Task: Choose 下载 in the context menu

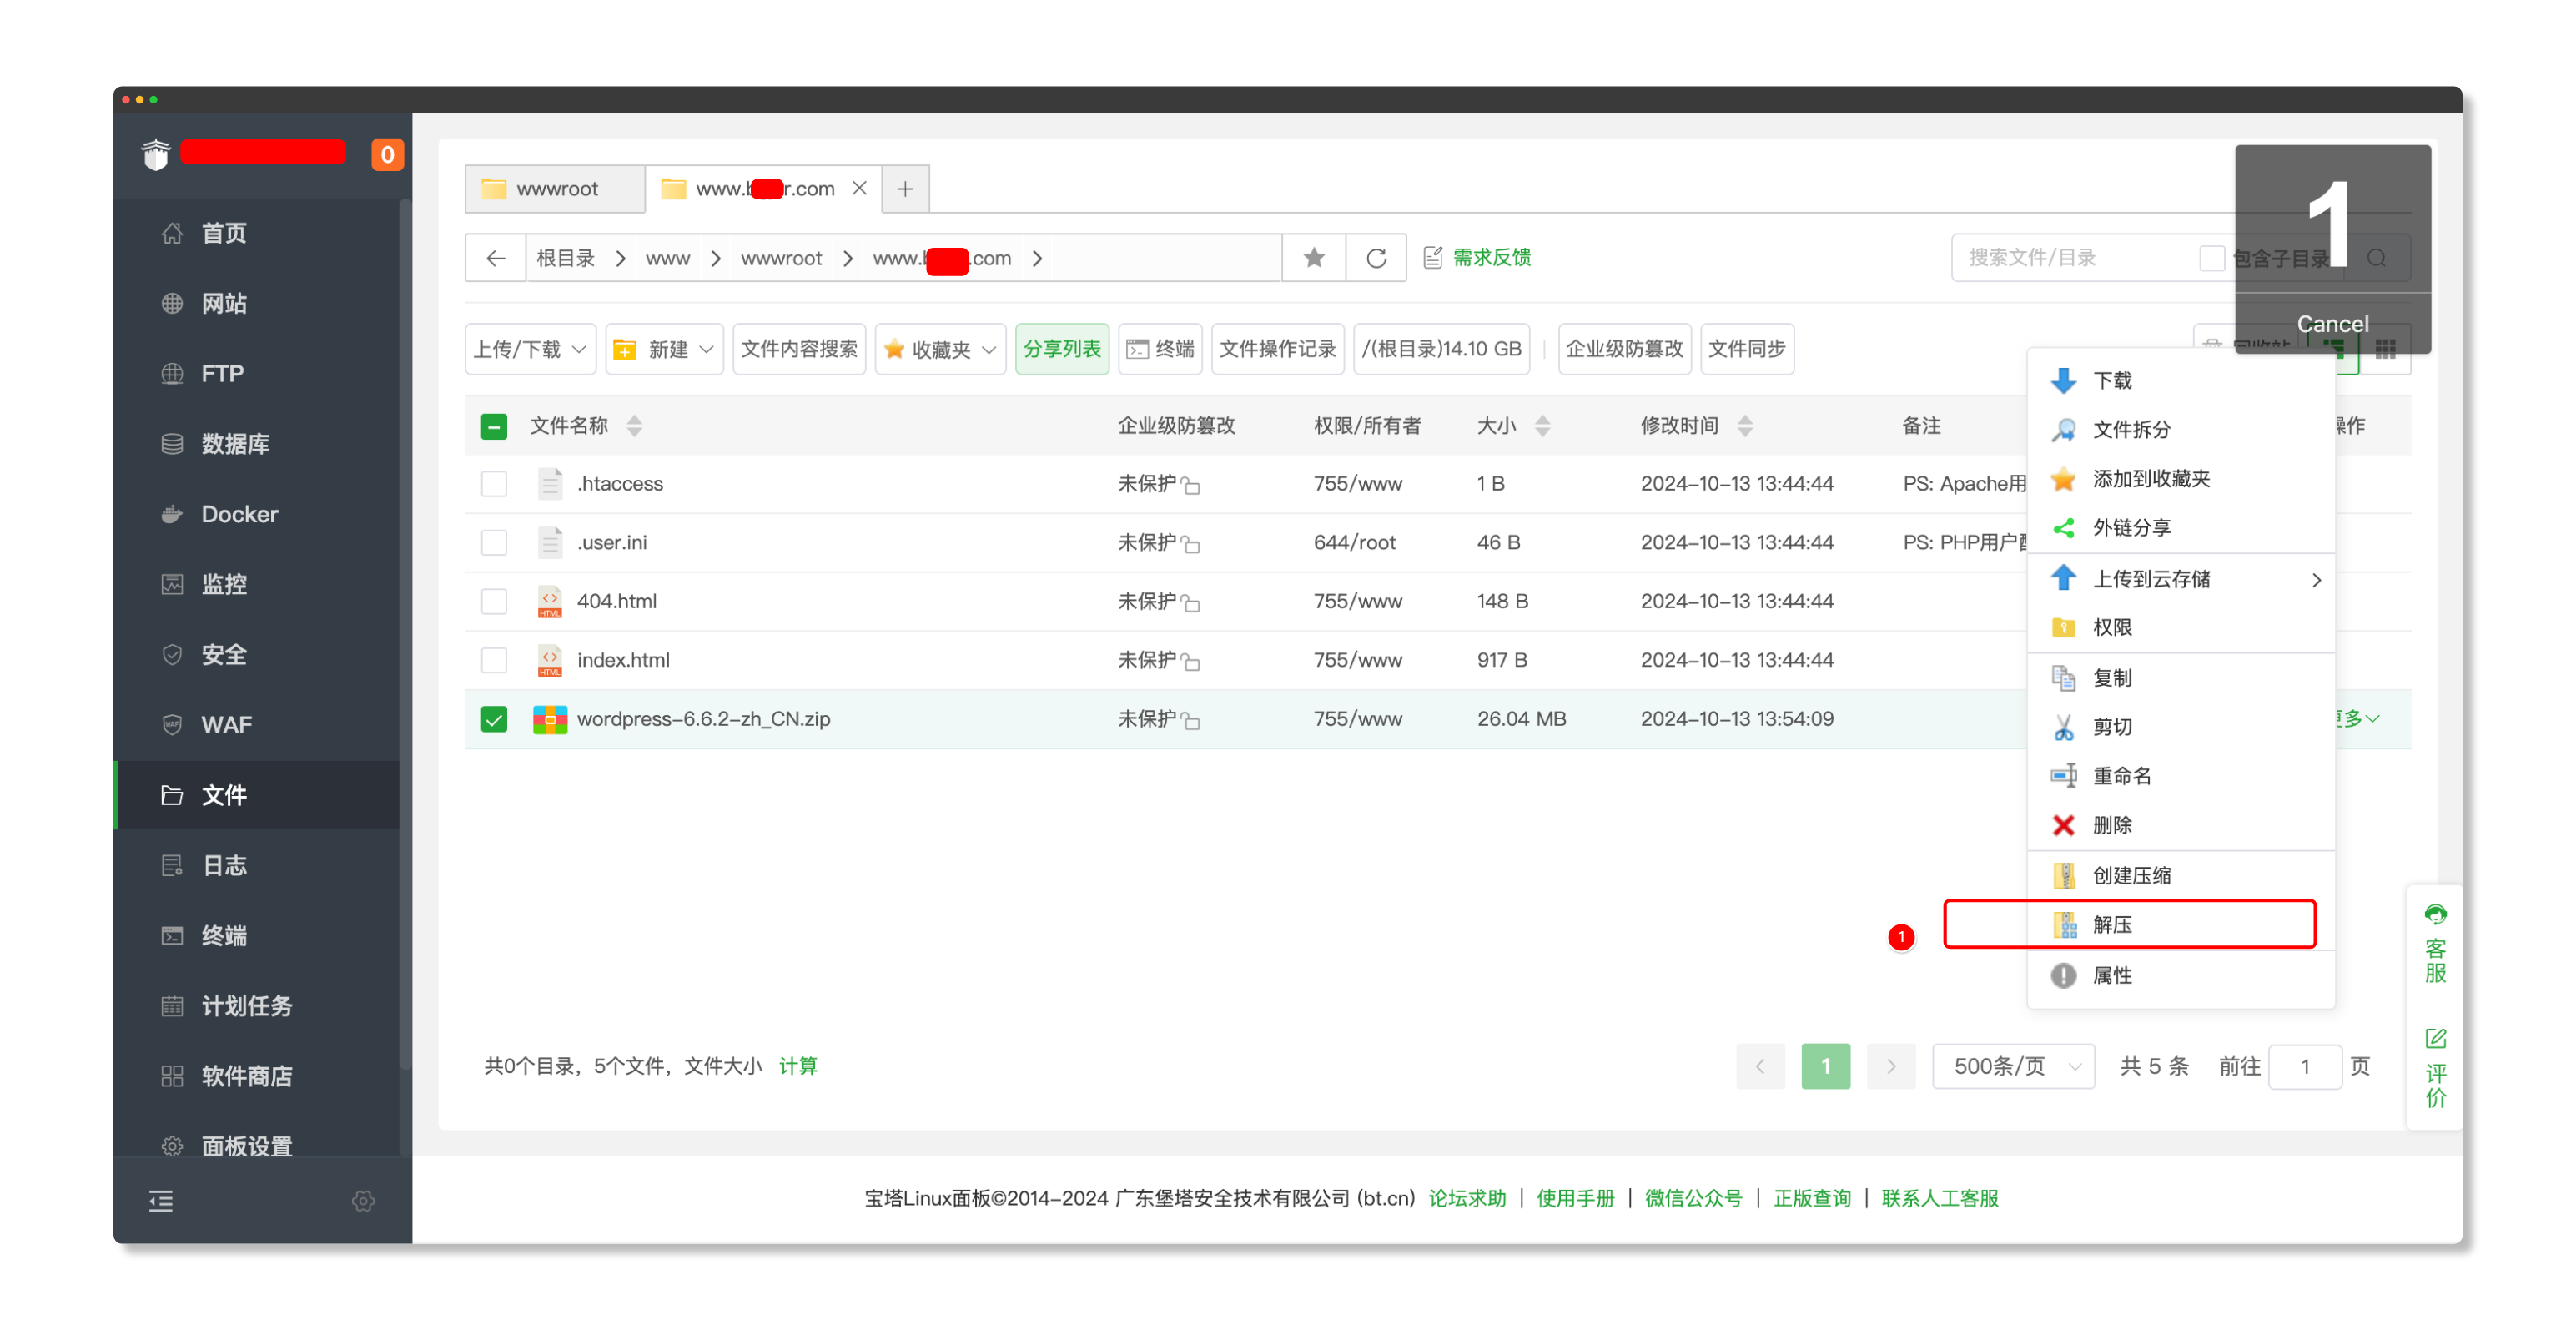Action: click(2180, 381)
